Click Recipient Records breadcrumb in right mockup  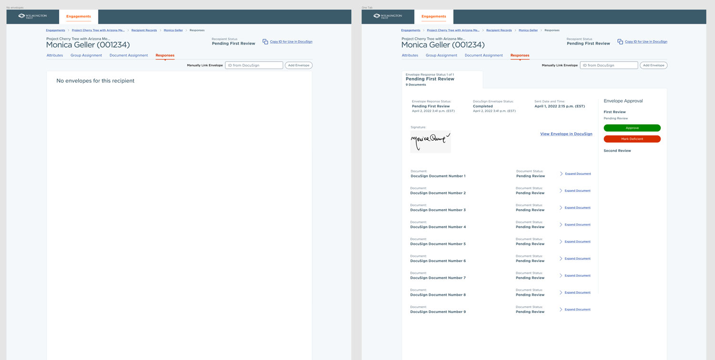[499, 30]
